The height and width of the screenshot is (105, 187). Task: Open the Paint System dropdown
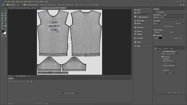pyautogui.click(x=173, y=15)
